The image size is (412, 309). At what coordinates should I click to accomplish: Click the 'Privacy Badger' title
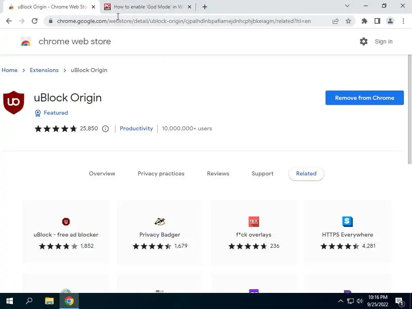(x=160, y=235)
